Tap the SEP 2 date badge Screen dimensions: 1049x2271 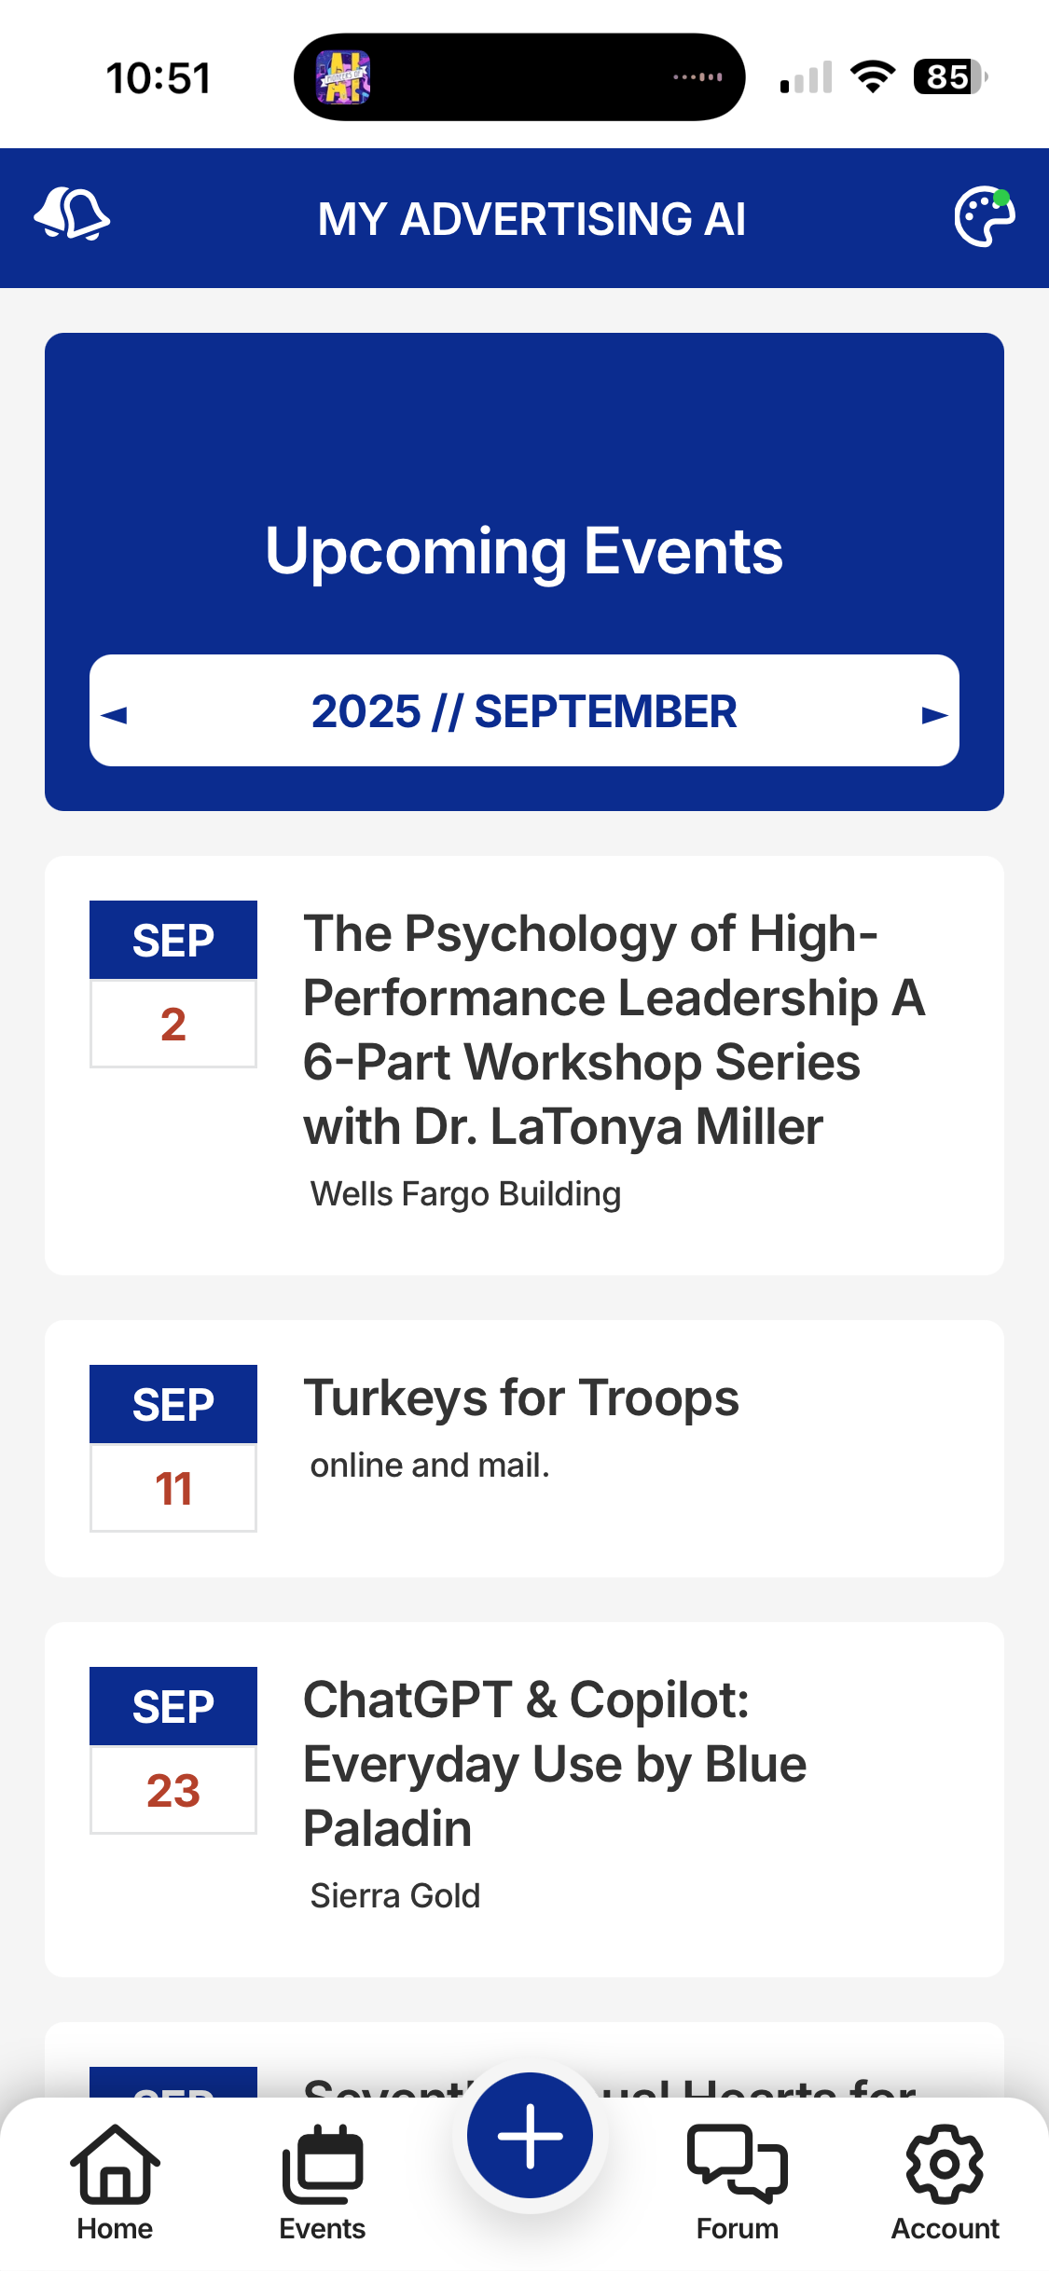pos(173,984)
